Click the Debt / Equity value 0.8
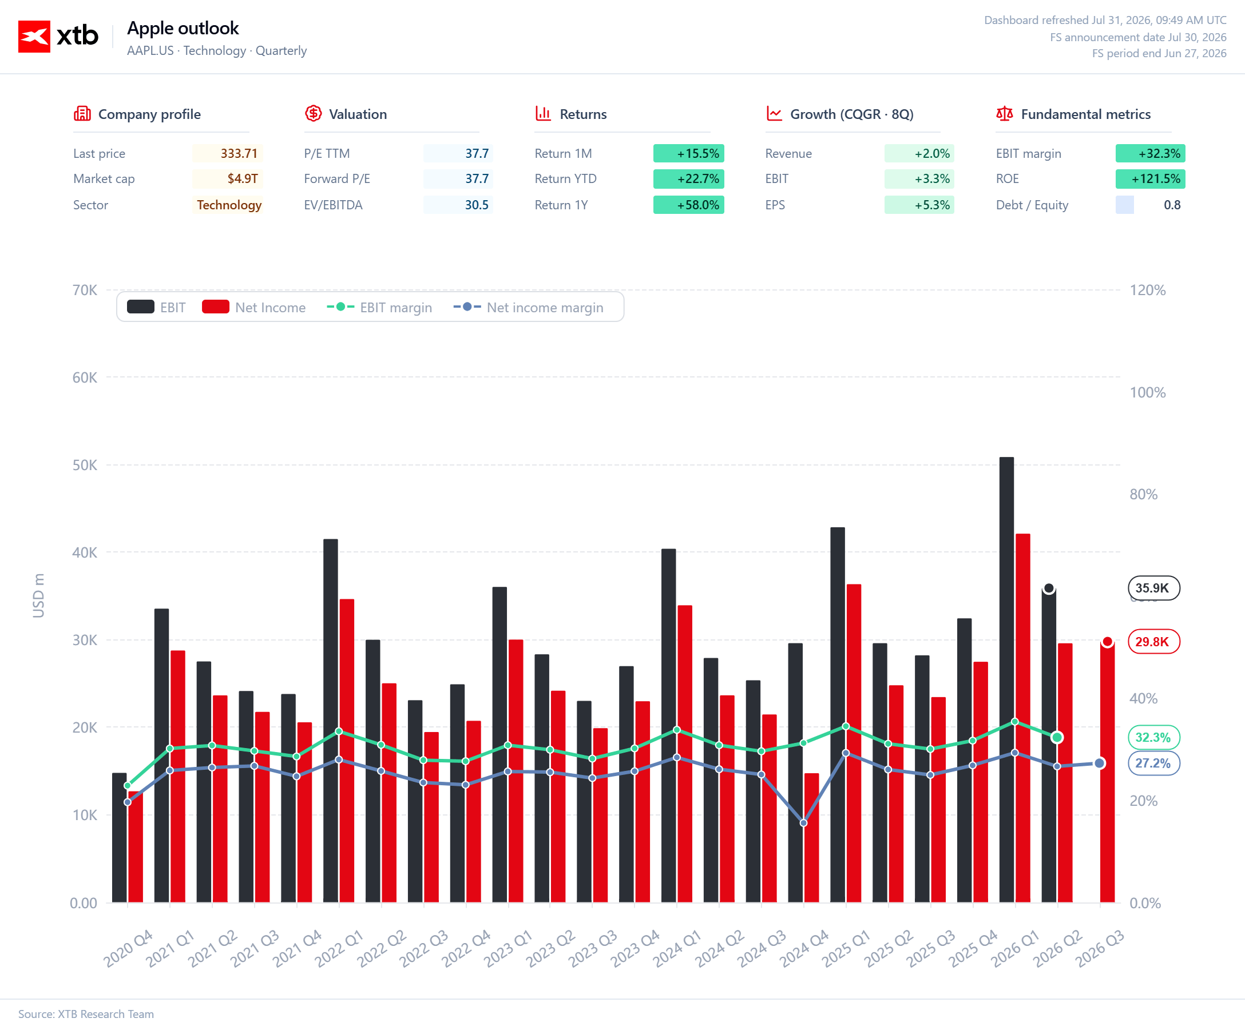Screen dimensions: 1245x1026 1172,205
